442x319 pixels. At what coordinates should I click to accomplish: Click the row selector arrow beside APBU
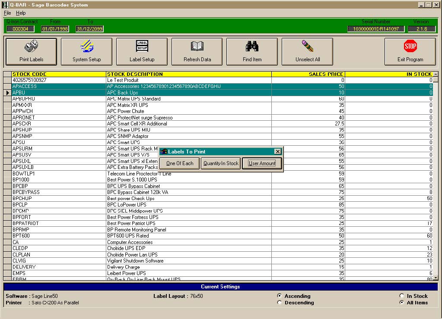[7, 93]
